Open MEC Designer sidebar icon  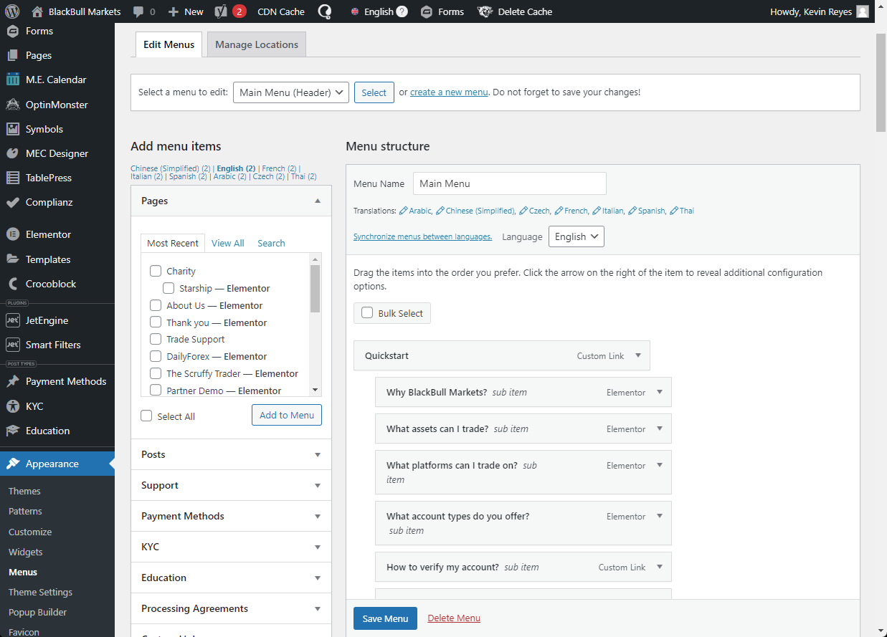pyautogui.click(x=12, y=153)
